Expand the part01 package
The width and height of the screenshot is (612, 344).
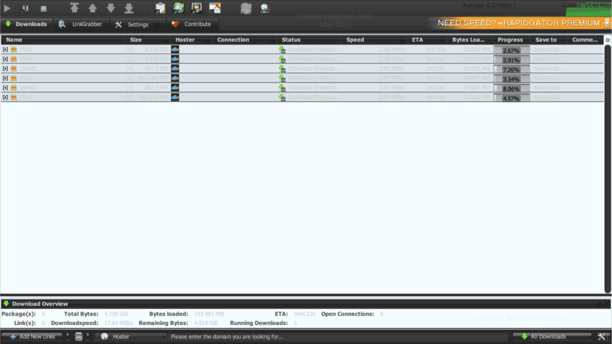[5, 69]
